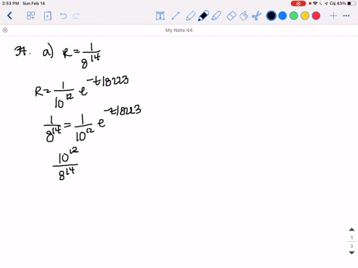The image size is (358, 268).
Task: Select the eraser tool
Action: point(231,16)
